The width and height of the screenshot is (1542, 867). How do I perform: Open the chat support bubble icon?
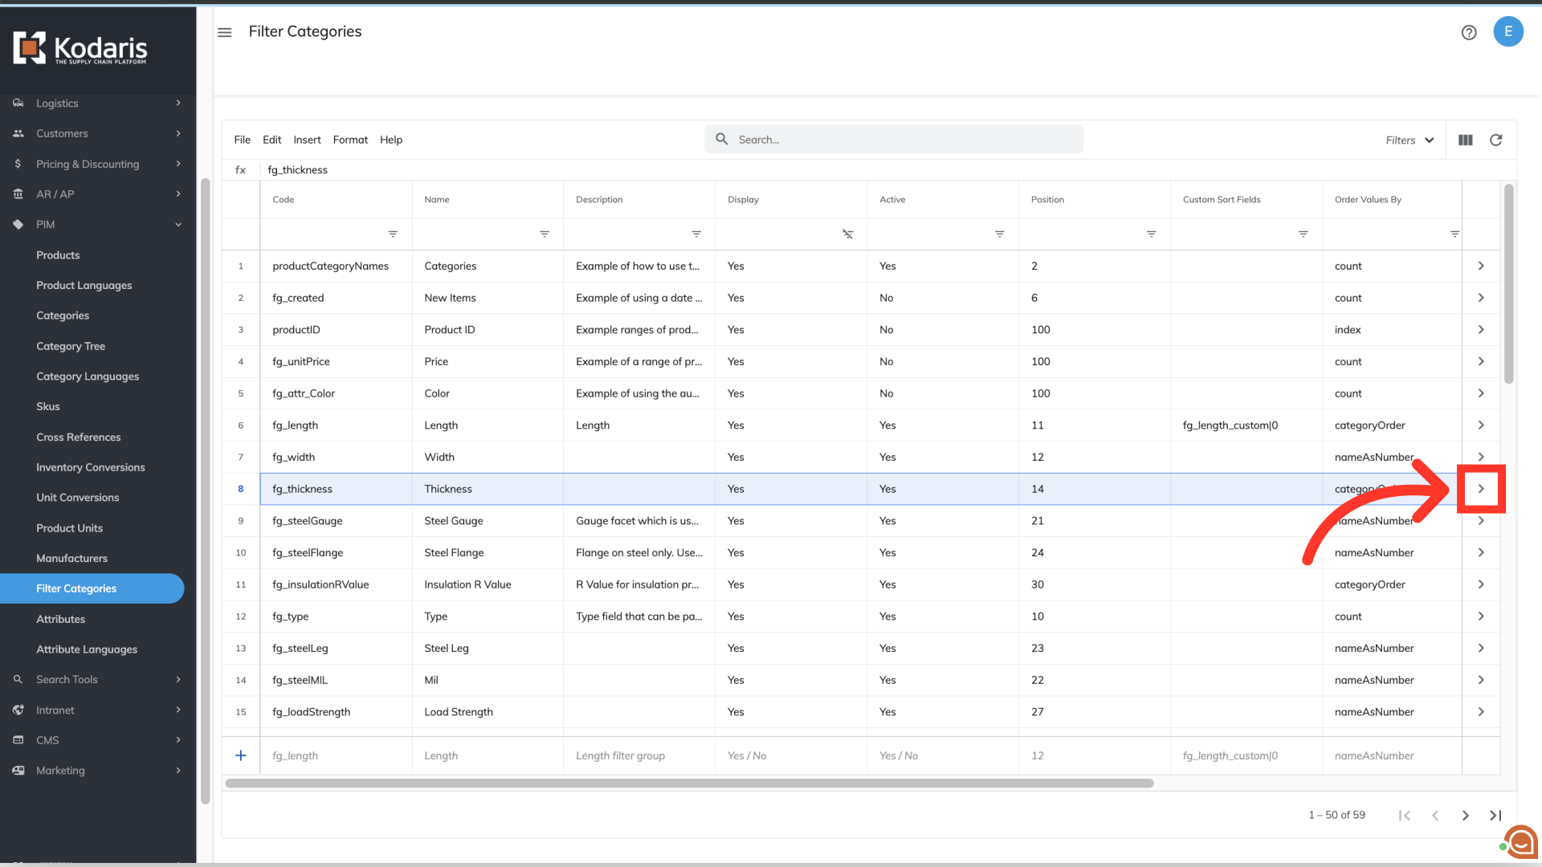[x=1520, y=843]
